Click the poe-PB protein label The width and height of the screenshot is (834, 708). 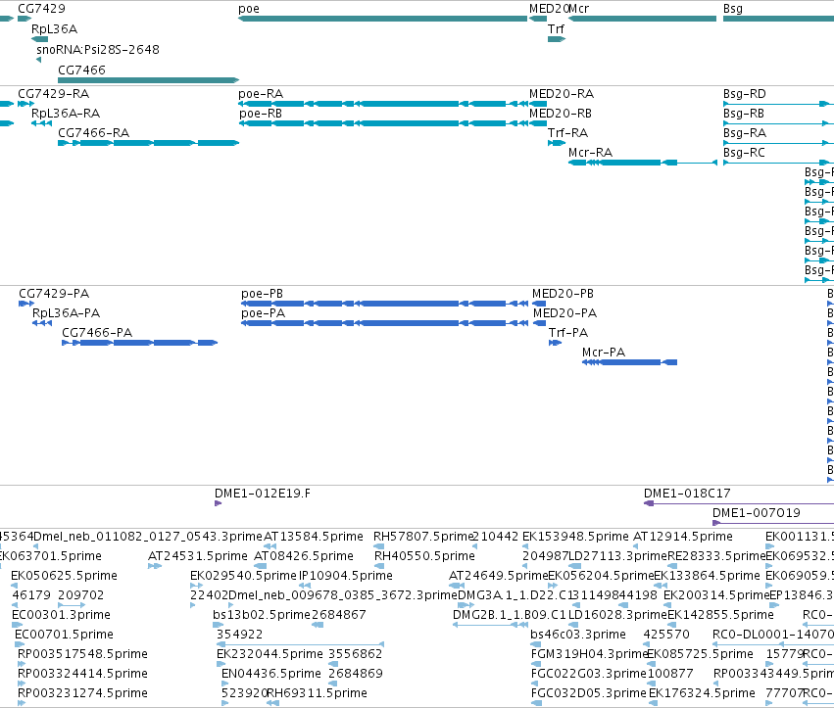click(263, 294)
